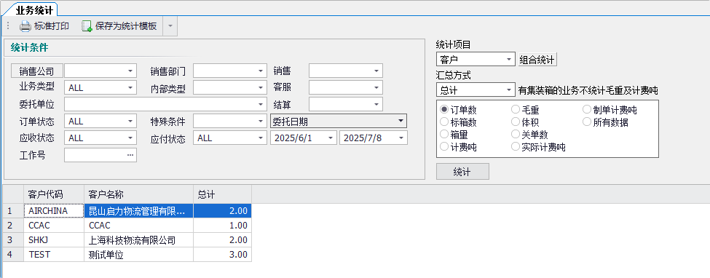Click the 1.00 total cell
The image size is (710, 278).
222,225
